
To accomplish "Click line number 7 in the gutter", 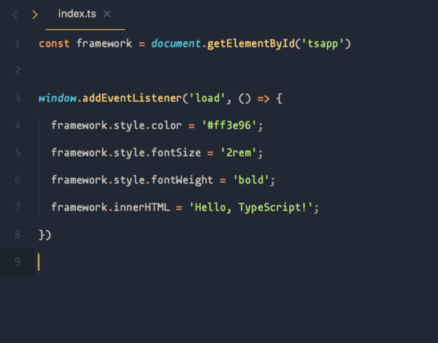I will coord(17,207).
